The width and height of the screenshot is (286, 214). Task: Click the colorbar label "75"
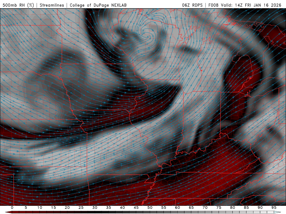point(219,208)
